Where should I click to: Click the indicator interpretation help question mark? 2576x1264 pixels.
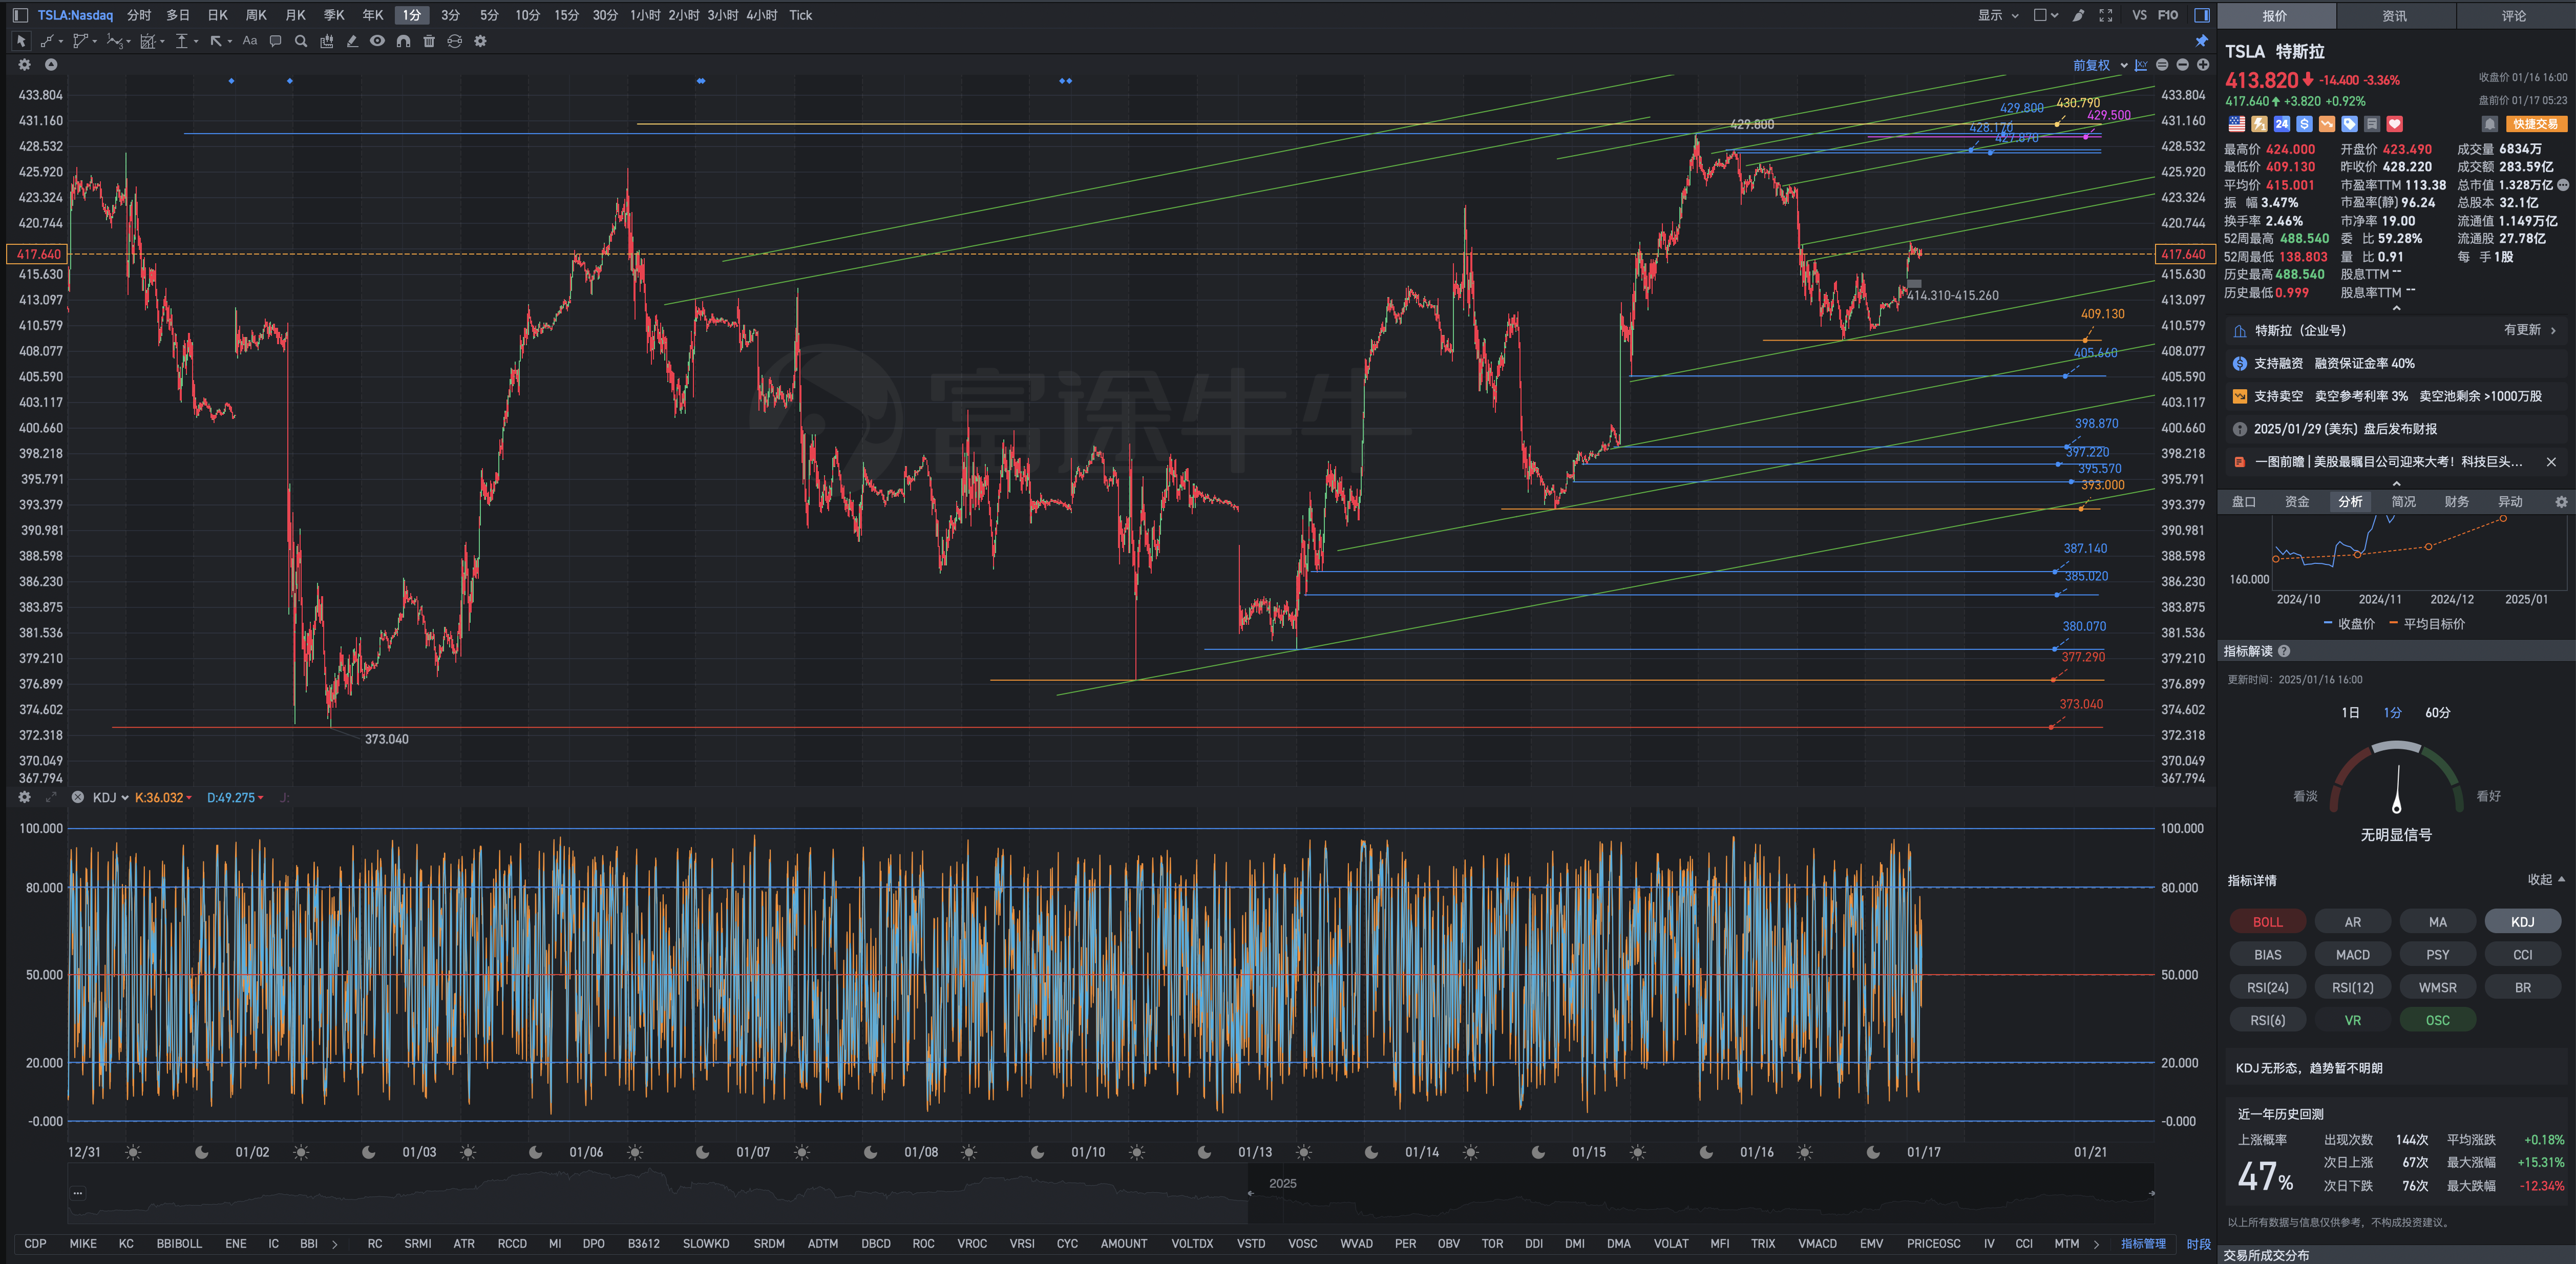[2284, 651]
